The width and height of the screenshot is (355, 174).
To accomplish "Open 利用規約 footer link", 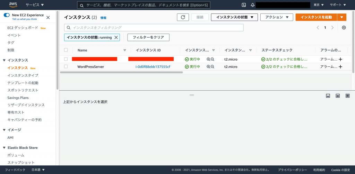I will (x=319, y=170).
